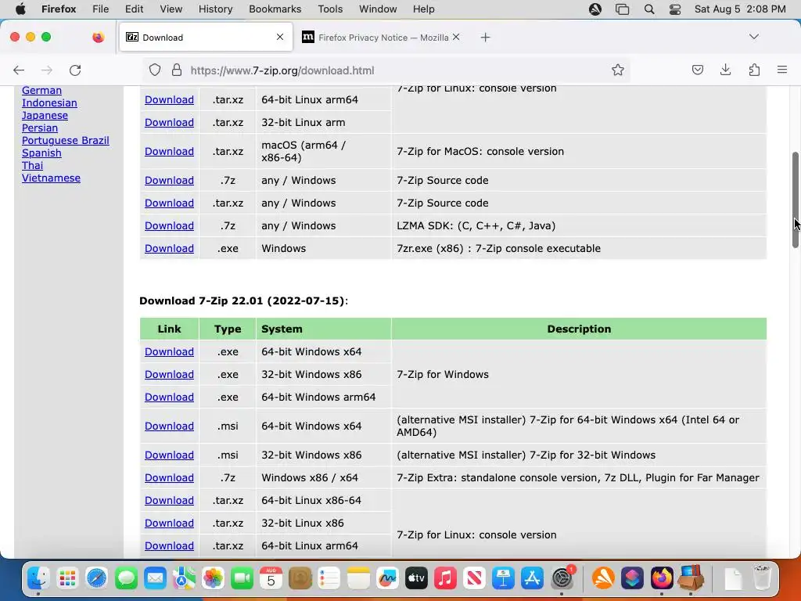Image resolution: width=801 pixels, height=601 pixels.
Task: Open the extensions puzzle icon
Action: tap(754, 70)
